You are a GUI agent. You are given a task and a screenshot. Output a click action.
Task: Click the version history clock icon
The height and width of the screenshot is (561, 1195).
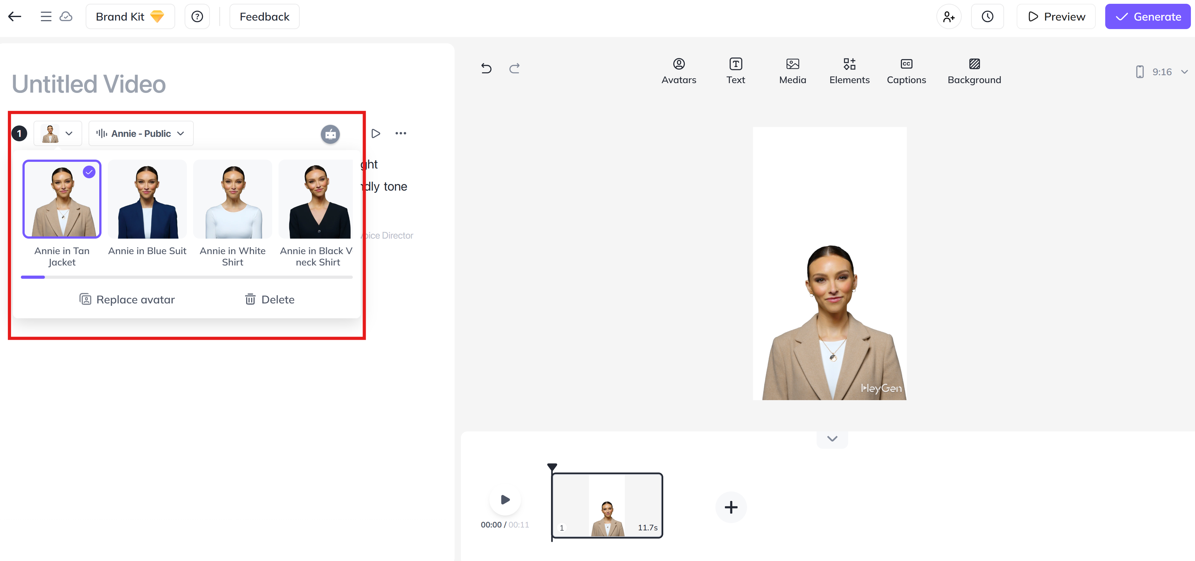(987, 17)
